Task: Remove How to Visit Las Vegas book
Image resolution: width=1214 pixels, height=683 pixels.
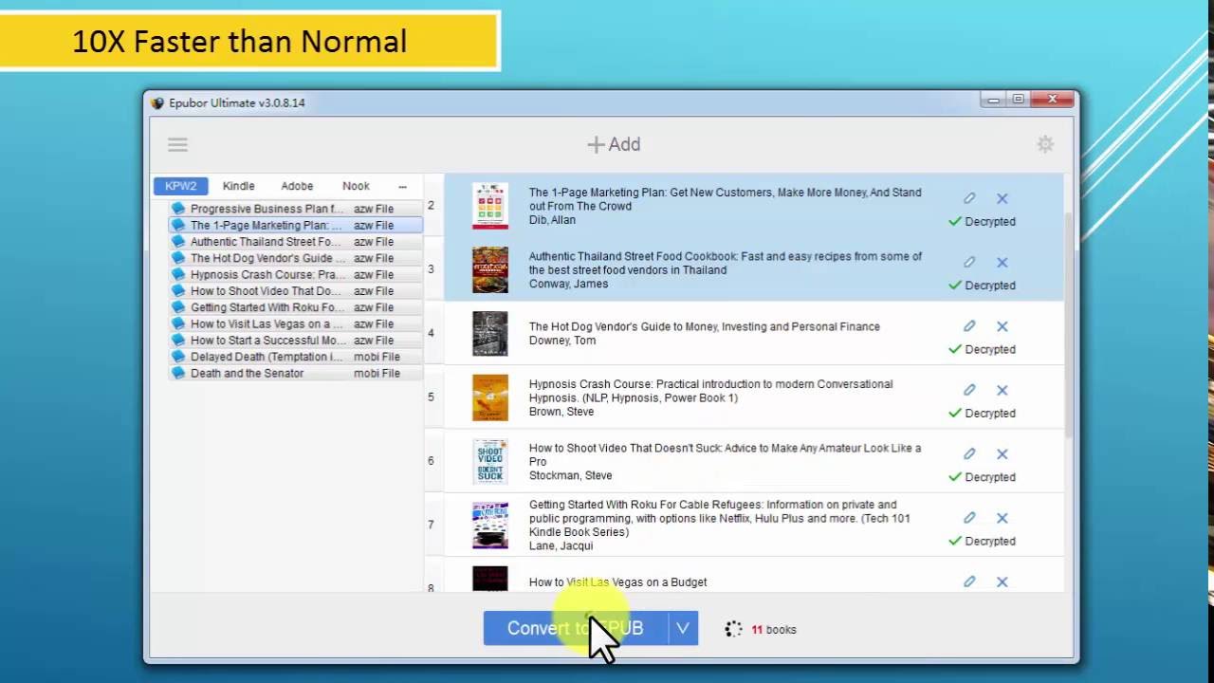Action: tap(1002, 581)
